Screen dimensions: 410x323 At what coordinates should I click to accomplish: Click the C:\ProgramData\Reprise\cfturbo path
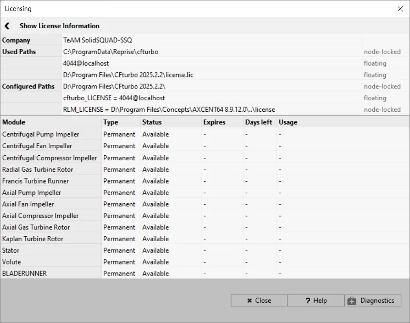point(110,52)
